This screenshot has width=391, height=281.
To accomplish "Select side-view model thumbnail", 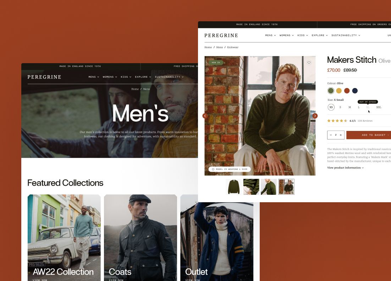I will [269, 187].
